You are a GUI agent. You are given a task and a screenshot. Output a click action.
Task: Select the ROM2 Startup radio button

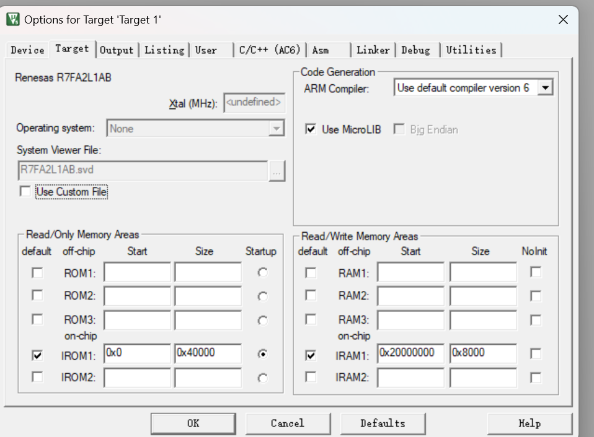pos(262,296)
